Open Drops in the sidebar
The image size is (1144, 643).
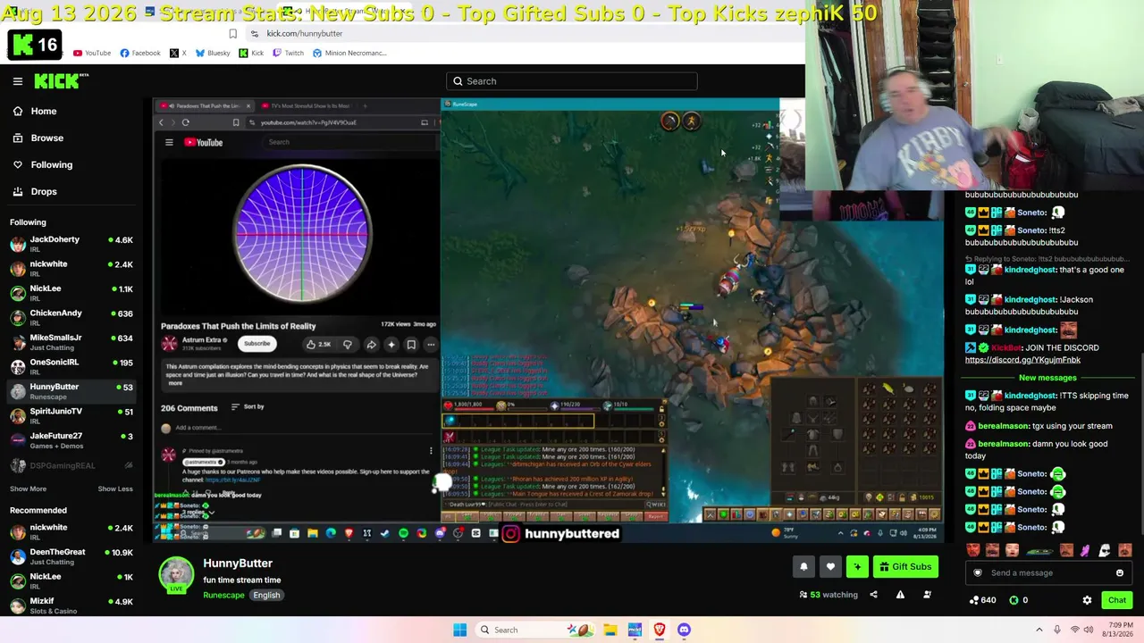[44, 192]
